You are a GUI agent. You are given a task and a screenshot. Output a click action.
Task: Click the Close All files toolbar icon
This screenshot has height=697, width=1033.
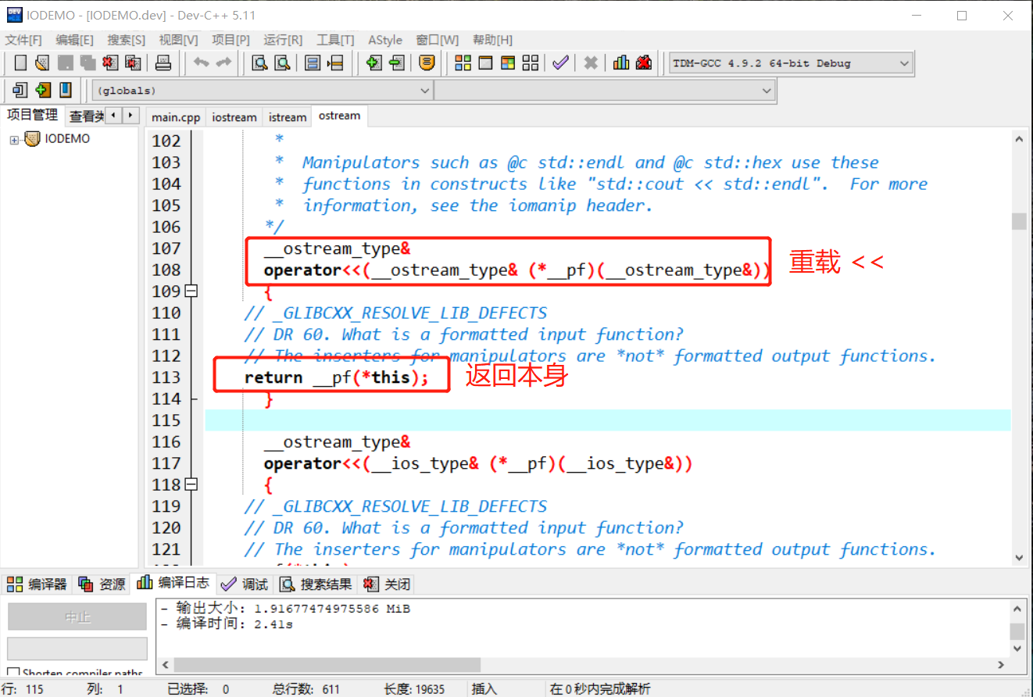(133, 63)
